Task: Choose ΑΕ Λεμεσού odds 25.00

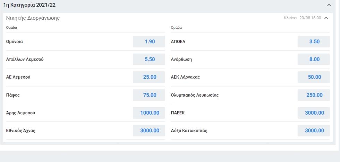Action: [x=149, y=77]
